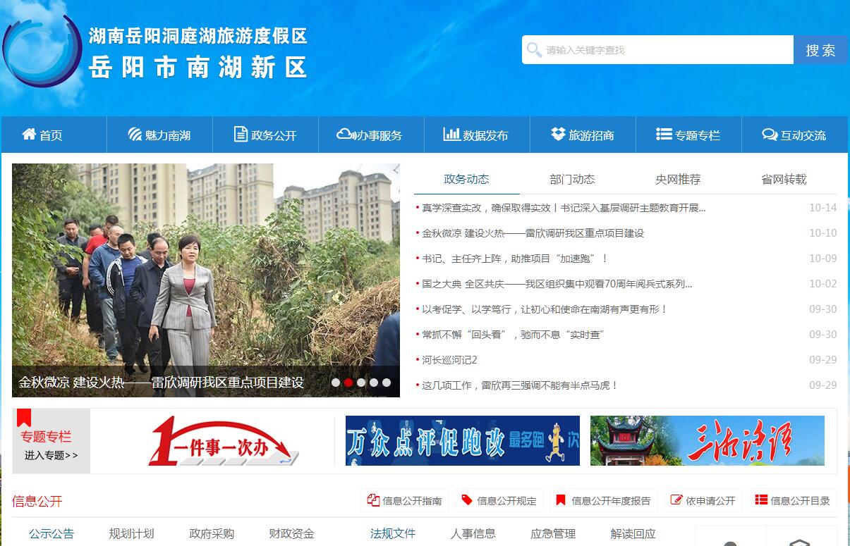Image resolution: width=850 pixels, height=546 pixels.
Task: Switch to the 央网推荐 tab
Action: 678,179
